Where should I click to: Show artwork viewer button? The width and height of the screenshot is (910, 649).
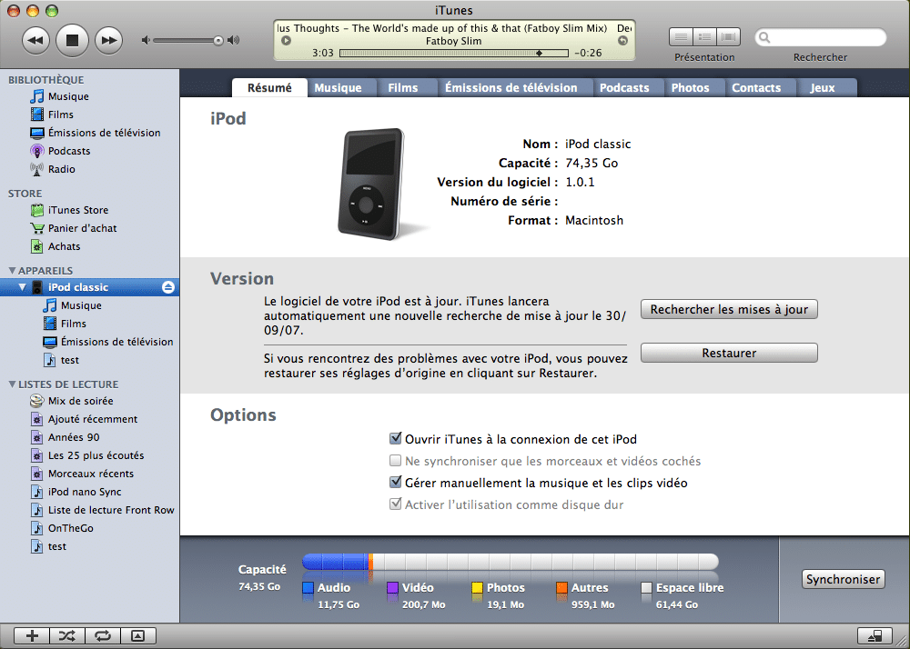[x=138, y=635]
